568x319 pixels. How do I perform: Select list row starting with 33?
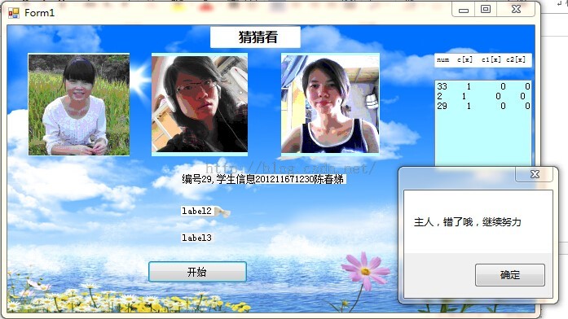point(483,86)
